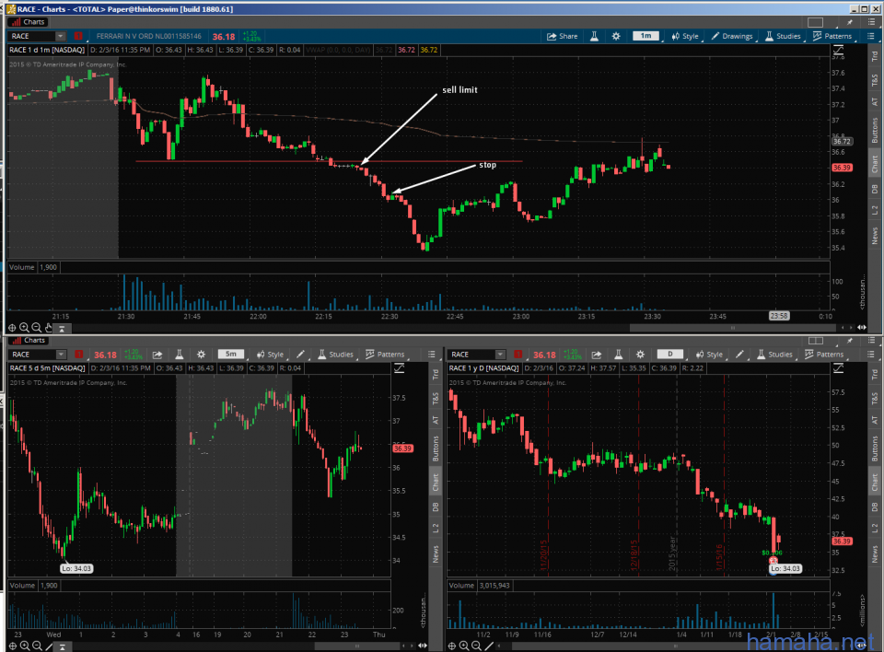The height and width of the screenshot is (652, 884).
Task: Expand the symbol dropdown arrow in the 1m chart
Action: [61, 36]
